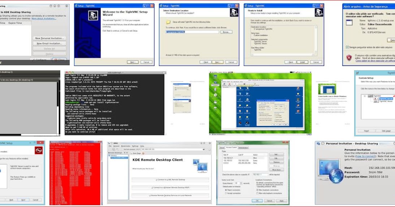Click the Remove button in the Rules section
395x207 pixels.
(x=276, y=162)
